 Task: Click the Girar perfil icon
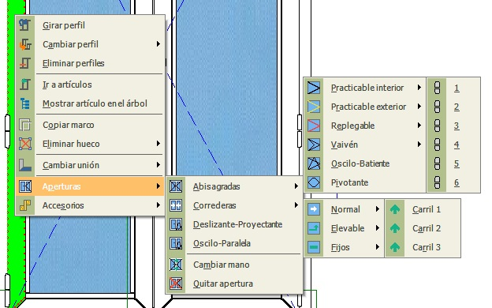point(25,25)
